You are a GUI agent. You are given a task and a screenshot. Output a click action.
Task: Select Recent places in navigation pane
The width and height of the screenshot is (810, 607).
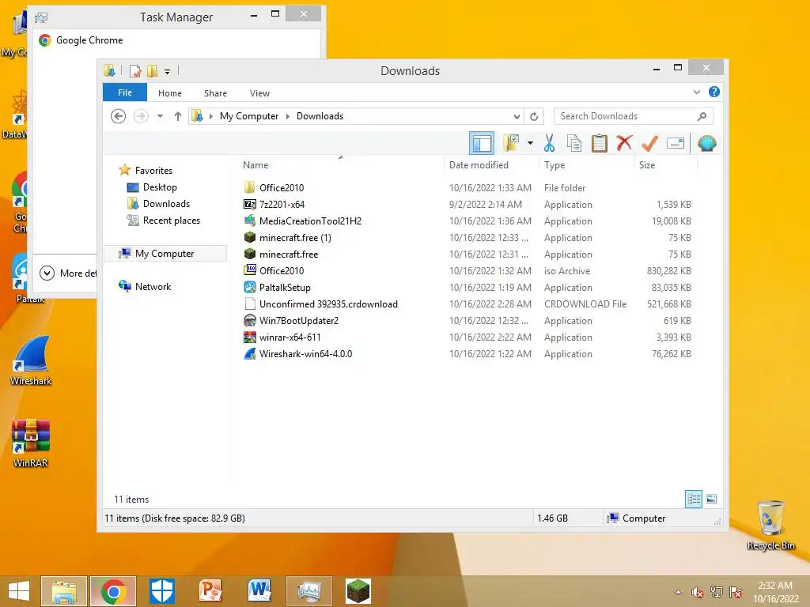[171, 221]
